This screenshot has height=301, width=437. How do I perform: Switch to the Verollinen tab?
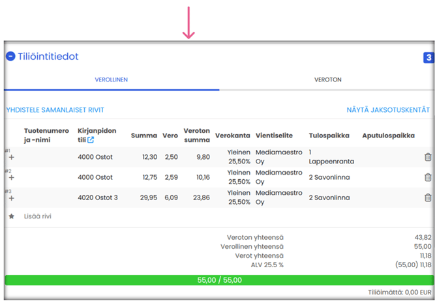coord(111,79)
